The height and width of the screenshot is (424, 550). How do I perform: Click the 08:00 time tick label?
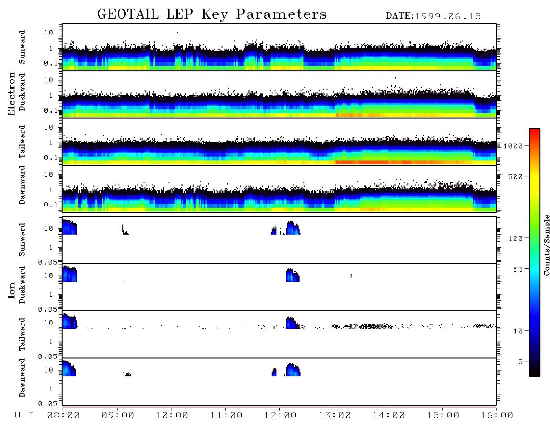pos(64,415)
